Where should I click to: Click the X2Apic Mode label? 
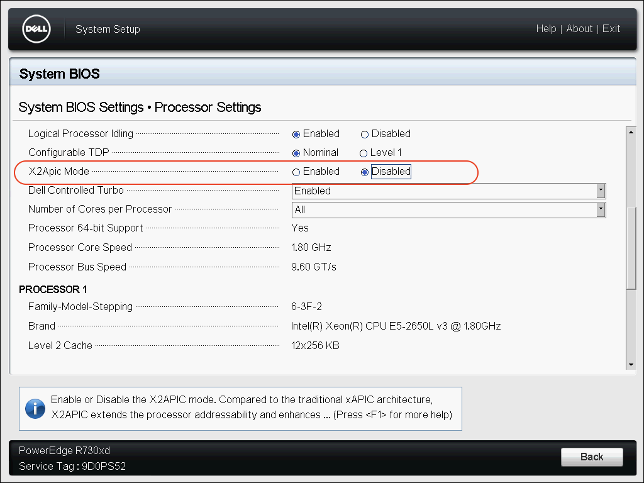(x=58, y=171)
